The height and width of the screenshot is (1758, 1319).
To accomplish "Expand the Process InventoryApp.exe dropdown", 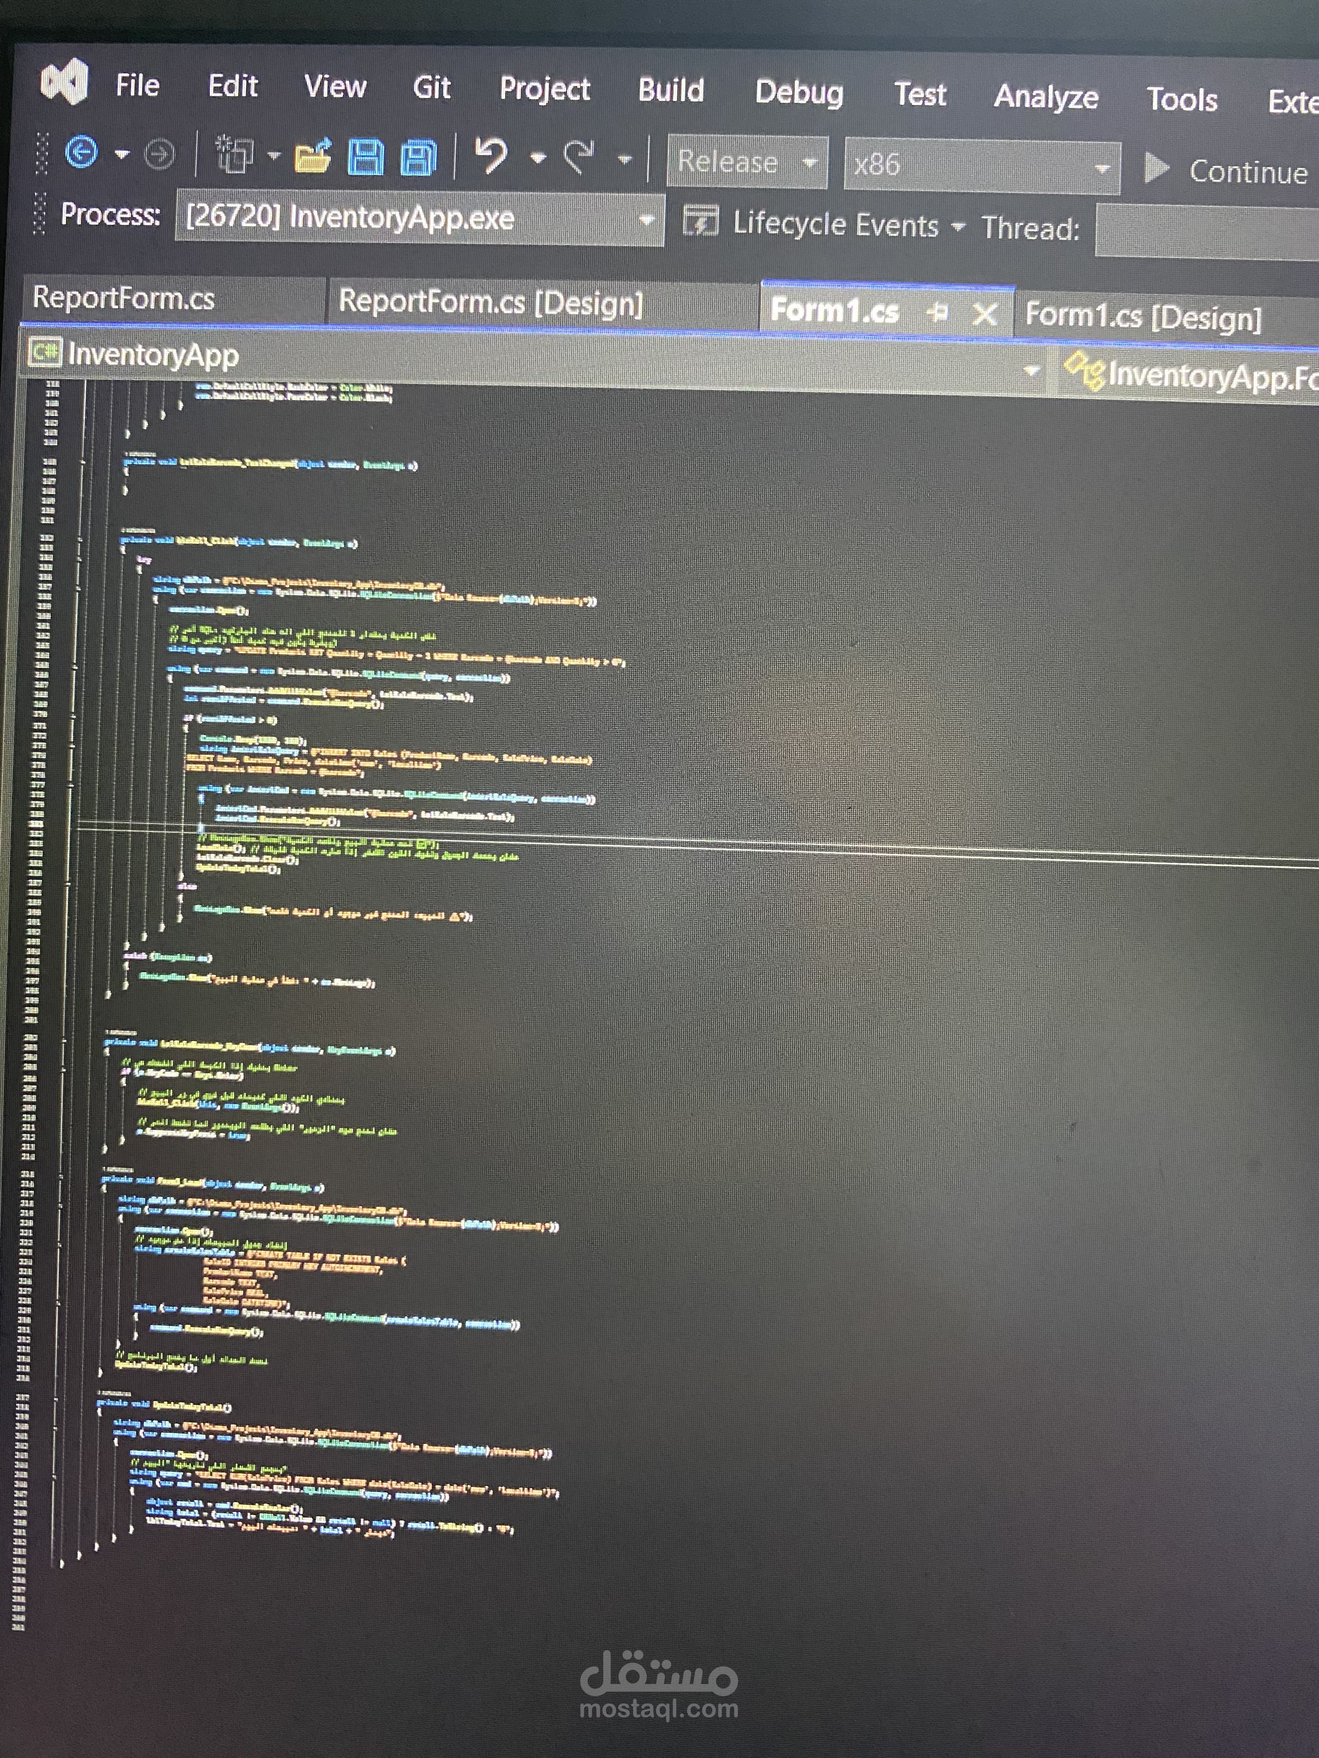I will click(646, 220).
